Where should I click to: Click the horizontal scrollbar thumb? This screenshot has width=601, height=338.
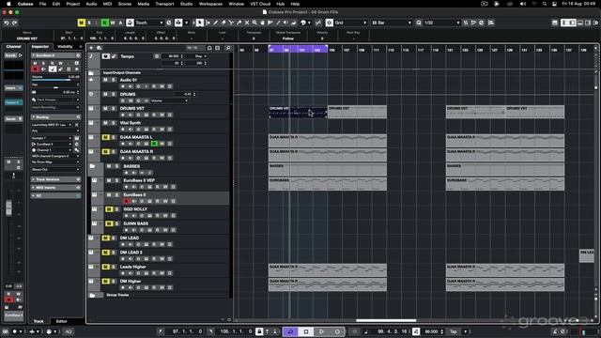point(386,320)
